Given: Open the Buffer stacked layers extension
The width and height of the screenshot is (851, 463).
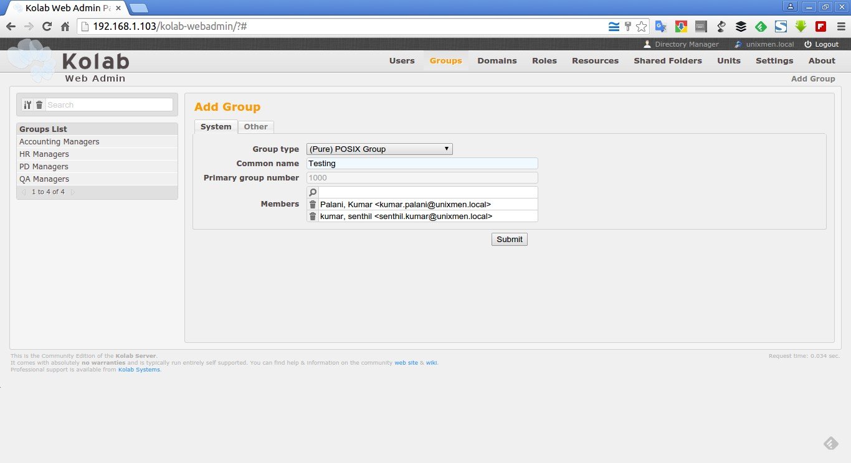Looking at the screenshot, I should 741,27.
